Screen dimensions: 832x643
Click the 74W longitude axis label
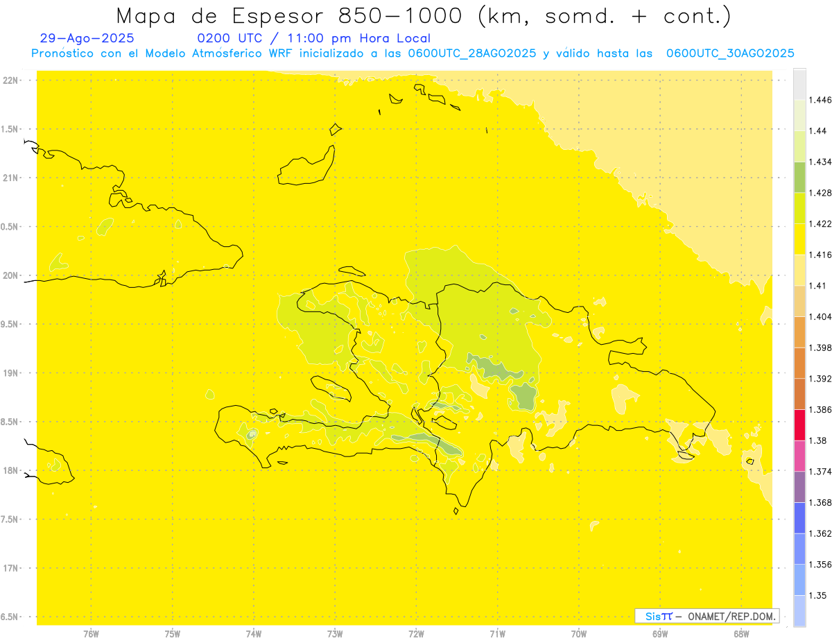254,633
